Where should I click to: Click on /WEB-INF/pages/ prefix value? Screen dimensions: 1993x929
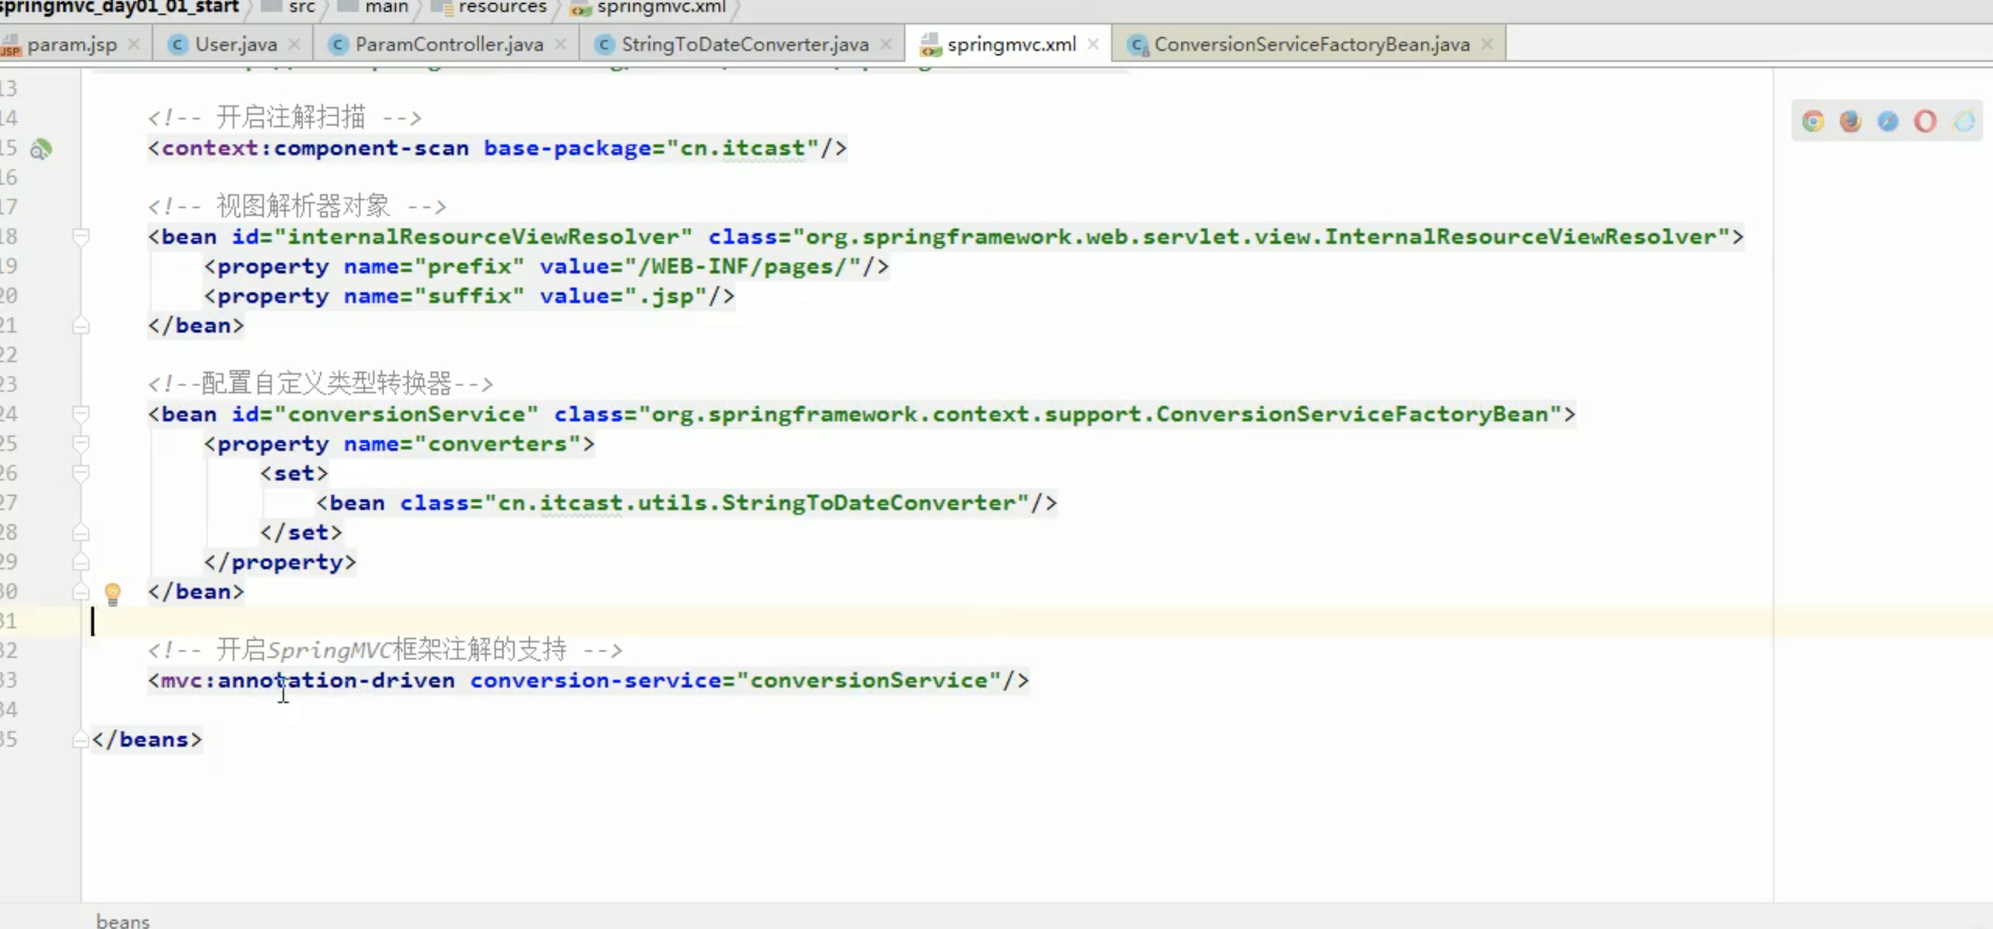[x=741, y=267]
